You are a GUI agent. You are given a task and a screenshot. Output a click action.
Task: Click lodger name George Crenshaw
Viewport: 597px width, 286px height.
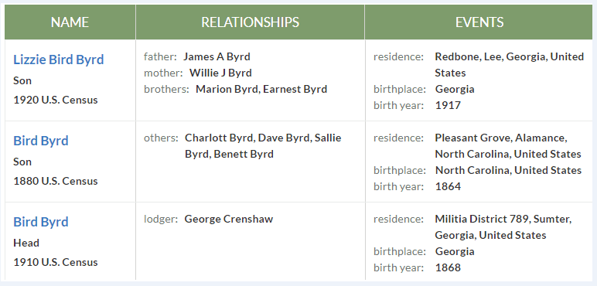[229, 219]
